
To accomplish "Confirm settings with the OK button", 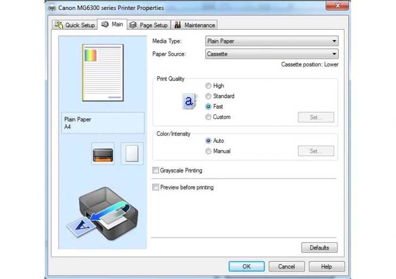I will click(x=246, y=266).
